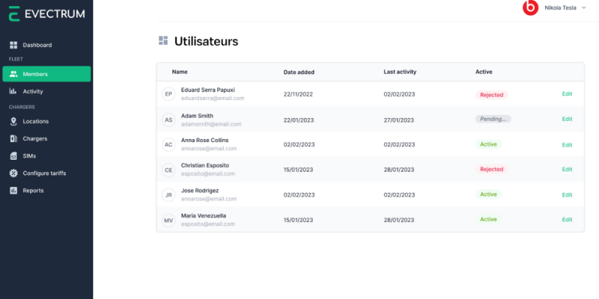Go to the Members menu item
Viewport: 599px width, 299px height.
click(x=46, y=74)
